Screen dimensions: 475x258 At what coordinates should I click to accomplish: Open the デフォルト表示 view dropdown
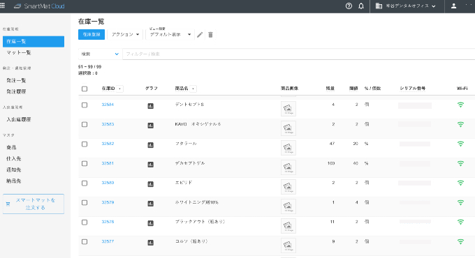pos(170,34)
